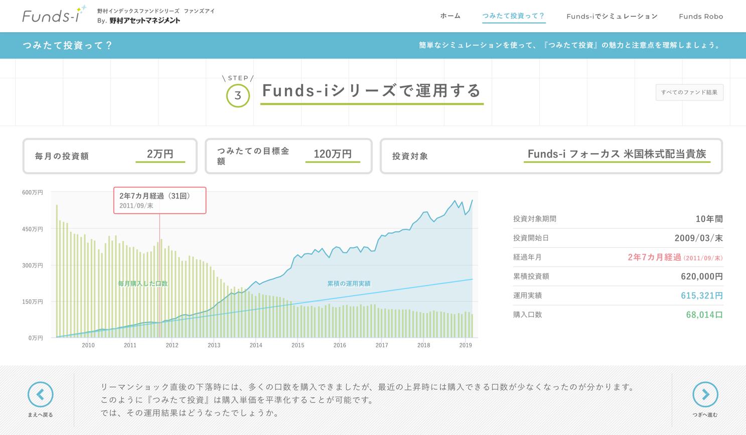Click the まえへ戻る caption
Screen dimensions: 746x435
[41, 415]
